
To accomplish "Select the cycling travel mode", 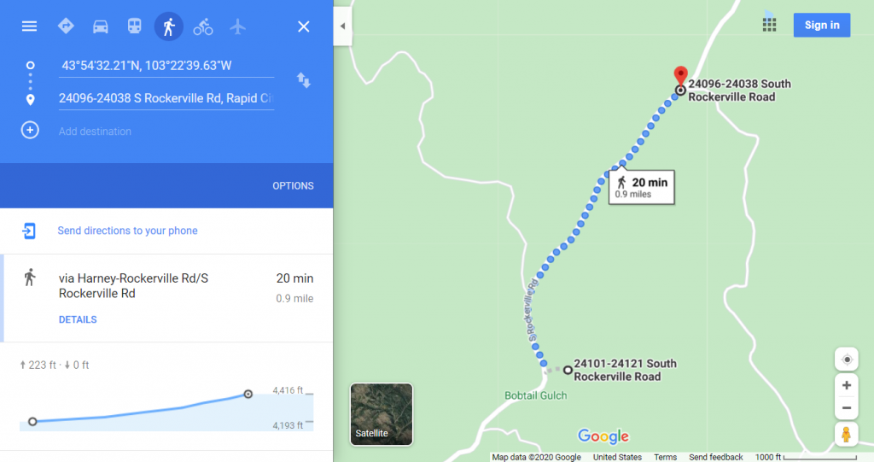I will [203, 26].
